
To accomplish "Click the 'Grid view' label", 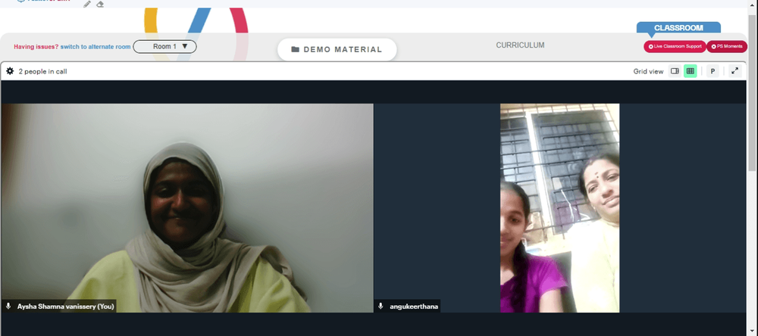I will (x=648, y=71).
